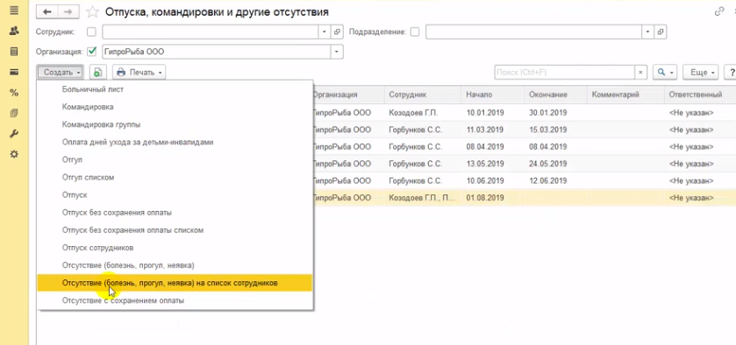The height and width of the screenshot is (345, 736).
Task: Click the copy document icon button
Action: point(98,72)
